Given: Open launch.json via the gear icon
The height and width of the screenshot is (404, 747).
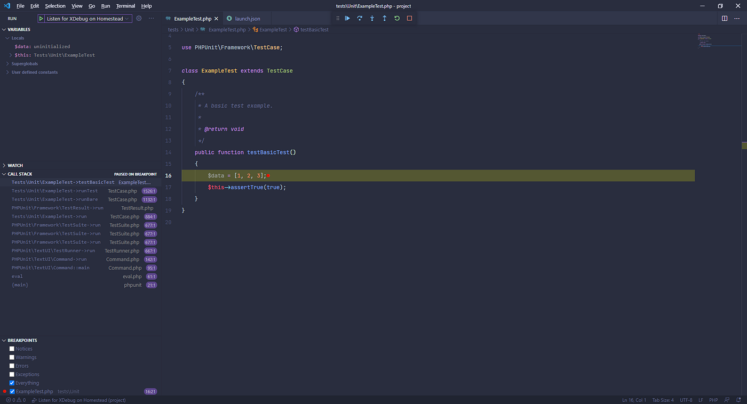Looking at the screenshot, I should point(139,18).
